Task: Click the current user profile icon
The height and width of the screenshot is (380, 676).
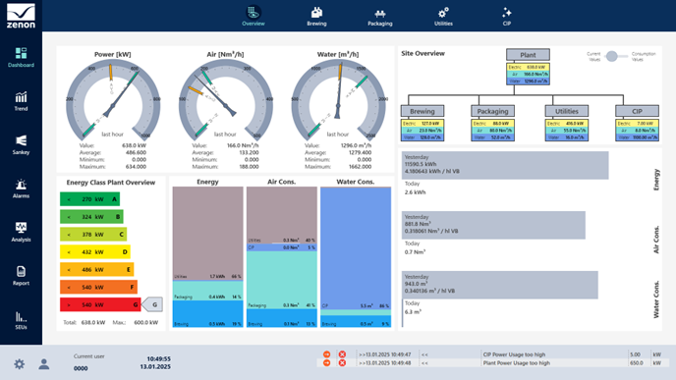Action: click(44, 364)
